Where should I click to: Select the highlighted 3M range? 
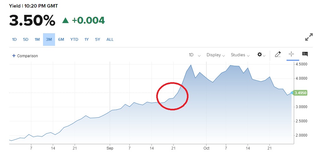(x=49, y=40)
